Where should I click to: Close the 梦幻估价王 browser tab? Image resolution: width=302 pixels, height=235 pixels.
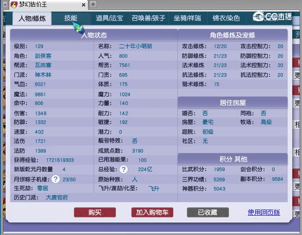(x=83, y=5)
